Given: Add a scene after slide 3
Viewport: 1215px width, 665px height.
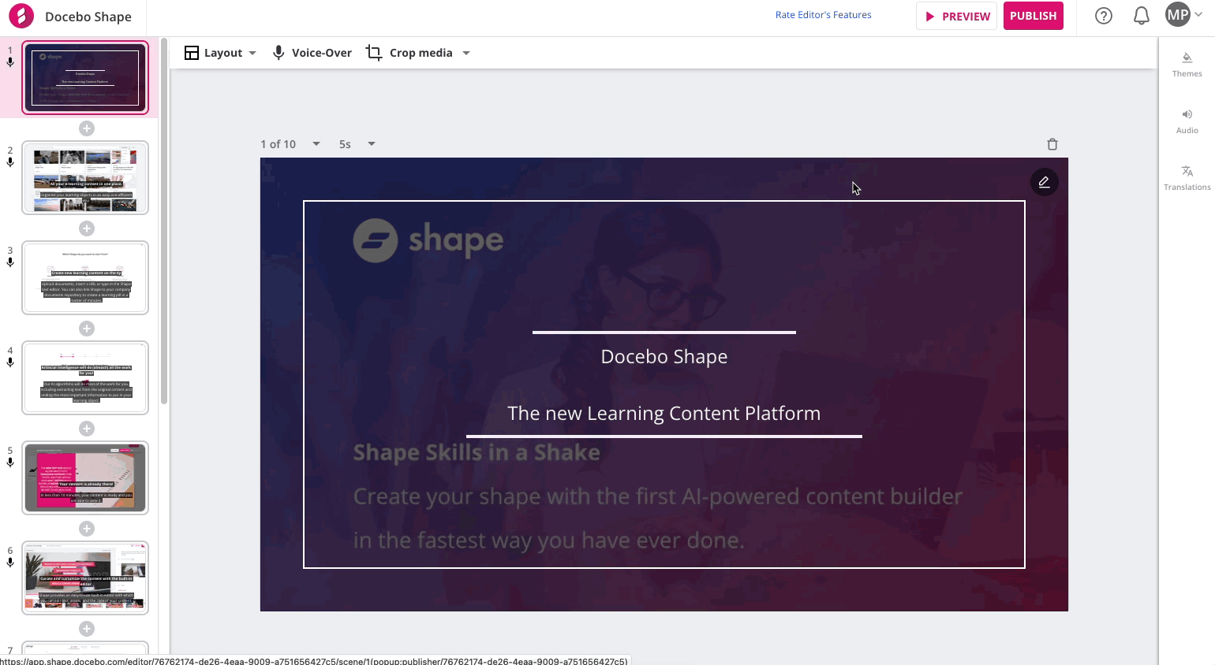Looking at the screenshot, I should point(87,329).
